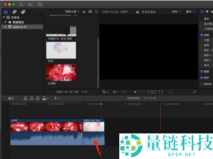Click the 复合 compositing section header
This screenshot has width=213, height=159.
click(206, 19)
